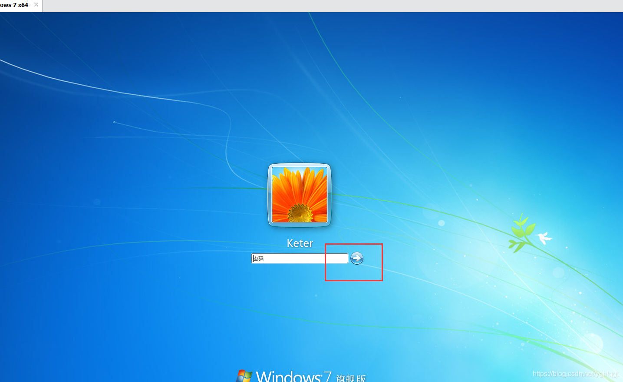Click the large 7 numeral in bottom logo

click(327, 376)
